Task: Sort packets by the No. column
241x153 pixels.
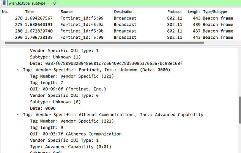Action: [5, 12]
